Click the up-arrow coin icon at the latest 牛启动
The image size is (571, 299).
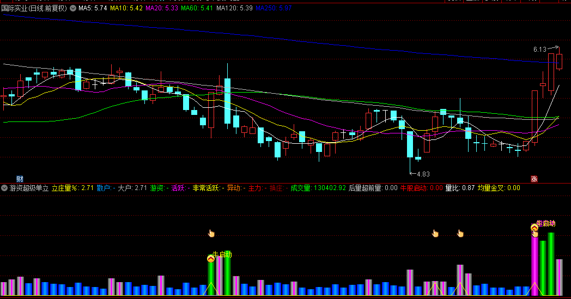coord(534,228)
